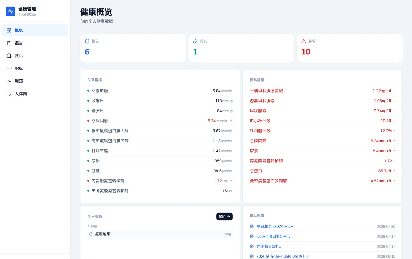Click the 全部 button in 今日用药
Image resolution: width=412 pixels, height=259 pixels.
[225, 216]
